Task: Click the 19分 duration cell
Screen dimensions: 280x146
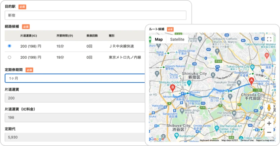Action: pyautogui.click(x=60, y=58)
